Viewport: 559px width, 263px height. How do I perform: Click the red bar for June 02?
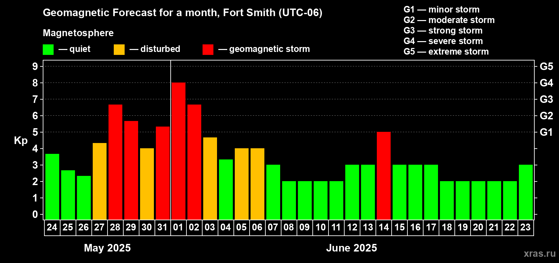194,162
